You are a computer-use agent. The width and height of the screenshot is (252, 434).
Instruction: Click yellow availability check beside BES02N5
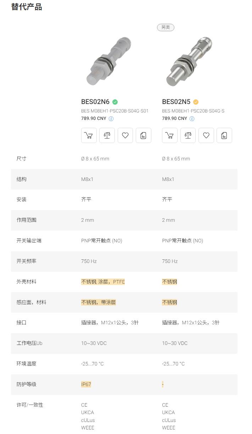196,102
